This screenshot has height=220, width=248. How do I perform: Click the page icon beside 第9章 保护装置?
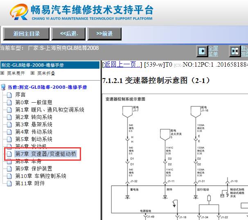[9, 168]
